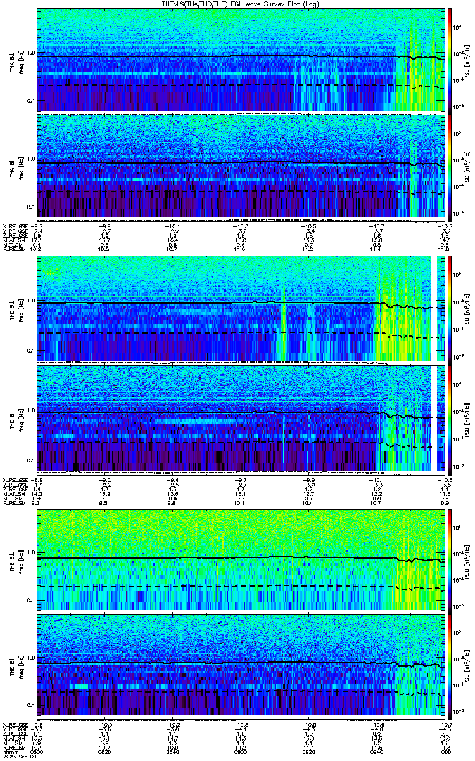
Task: Click the THA B⊥ PSD color bar
Action: 450,60
